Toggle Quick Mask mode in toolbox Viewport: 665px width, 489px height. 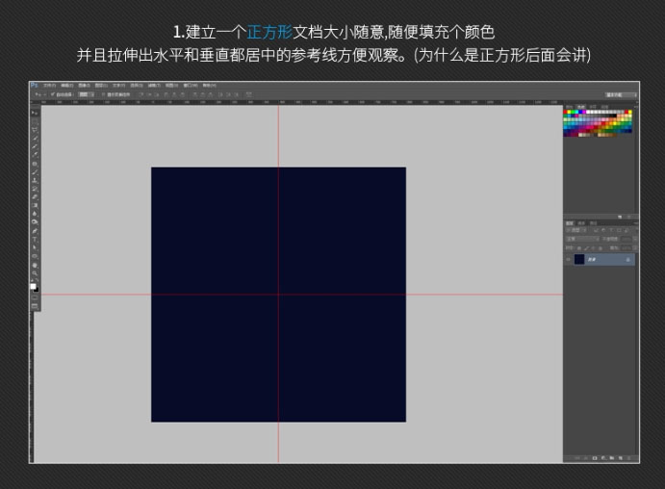35,297
